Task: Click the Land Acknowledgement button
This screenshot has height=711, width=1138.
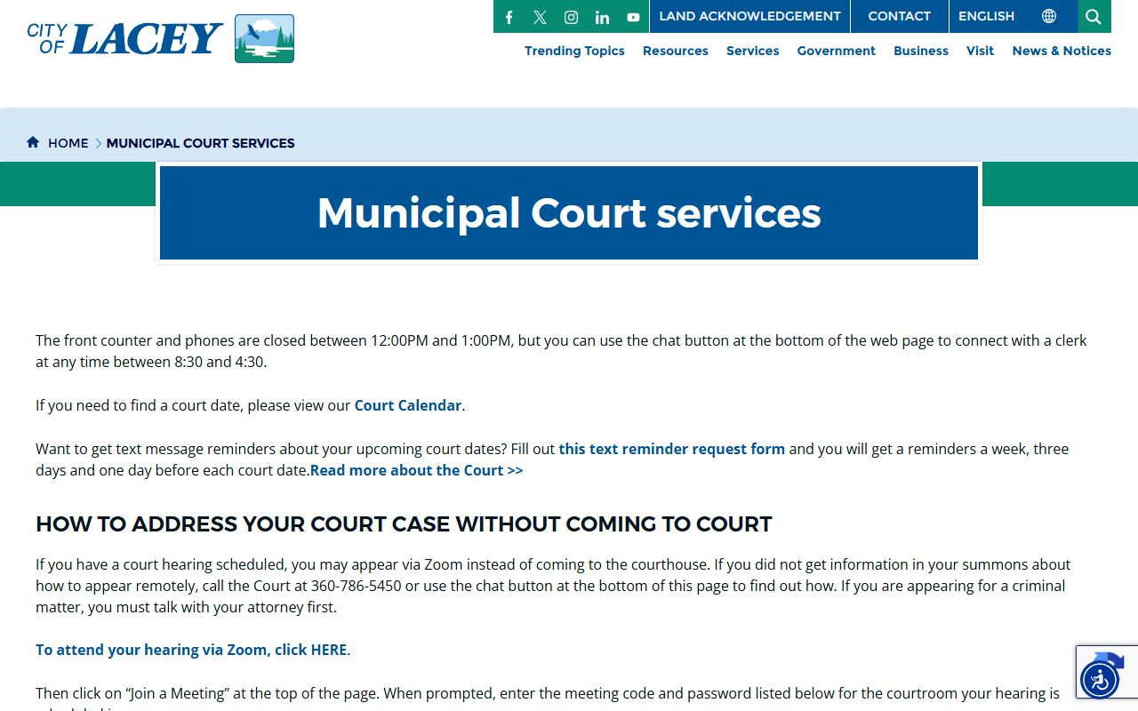Action: 749,16
